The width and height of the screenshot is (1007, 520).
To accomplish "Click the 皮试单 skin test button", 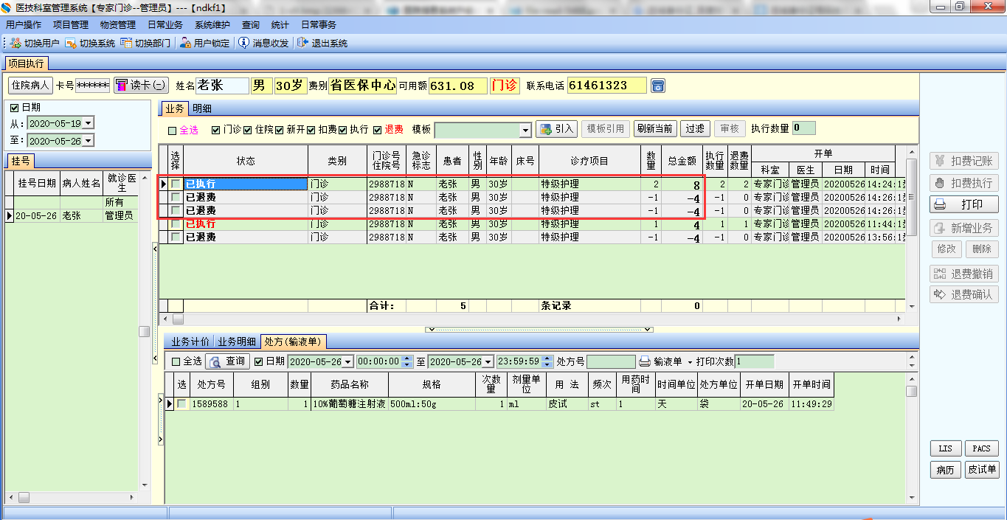I will pos(981,470).
